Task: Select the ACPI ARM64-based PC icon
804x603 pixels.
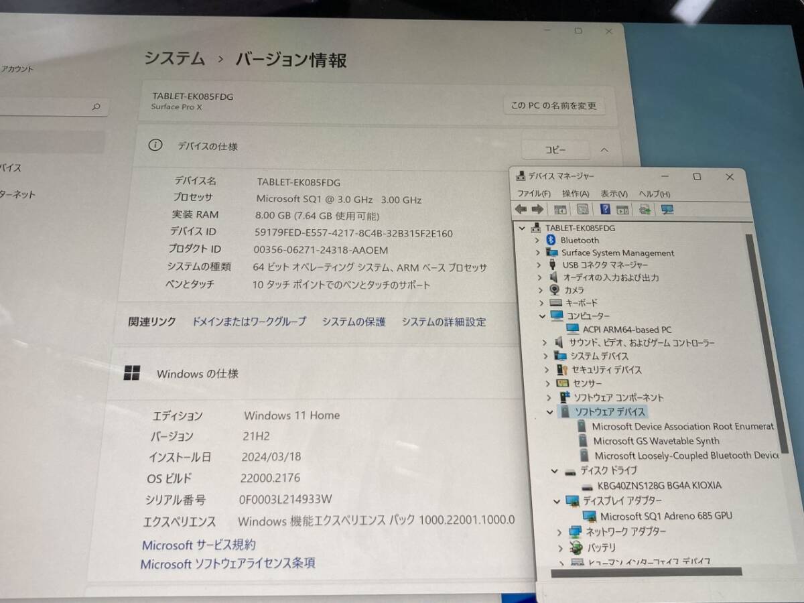Action: pos(572,329)
